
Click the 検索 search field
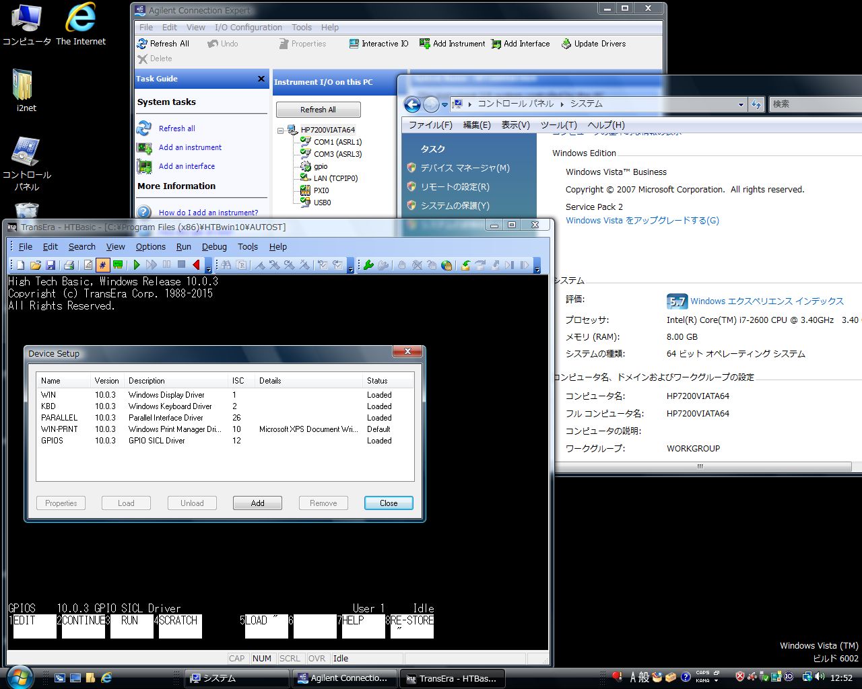pyautogui.click(x=815, y=104)
